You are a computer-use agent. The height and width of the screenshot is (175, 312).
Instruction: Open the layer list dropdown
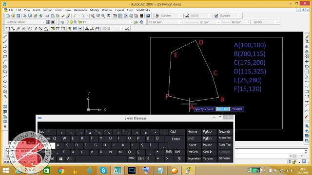[x=99, y=22]
